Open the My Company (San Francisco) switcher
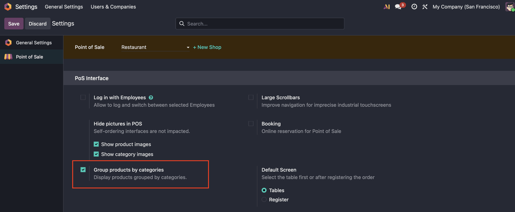This screenshot has width=515, height=212. [x=466, y=7]
